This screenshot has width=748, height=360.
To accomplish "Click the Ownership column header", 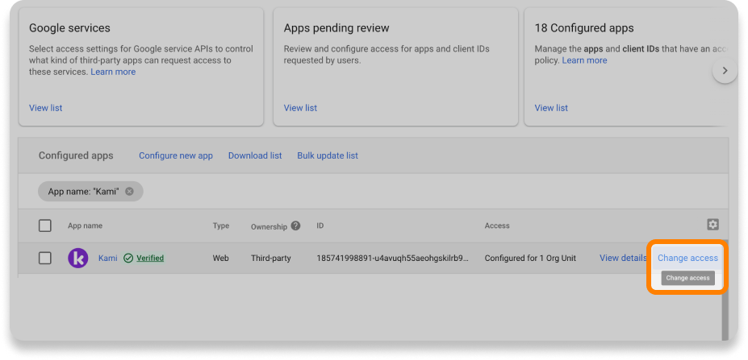I will coord(269,226).
